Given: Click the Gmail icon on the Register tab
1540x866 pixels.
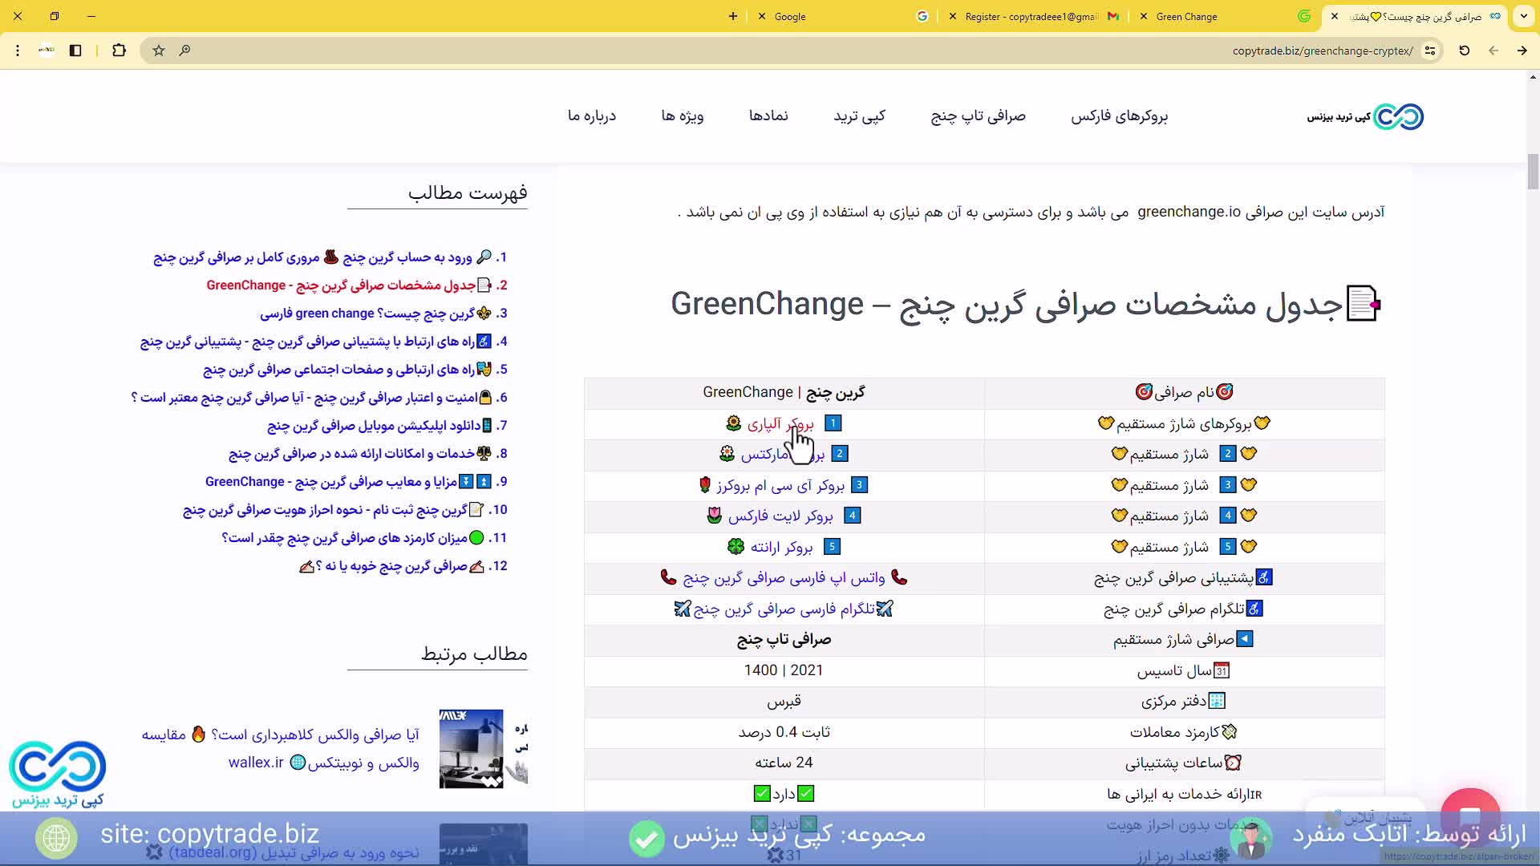Looking at the screenshot, I should click(1112, 16).
